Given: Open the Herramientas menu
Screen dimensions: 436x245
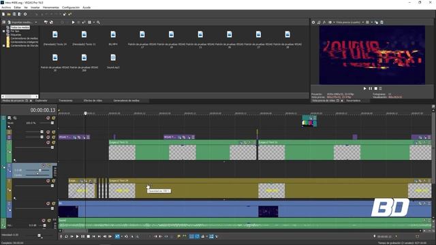Looking at the screenshot, I should 51,7.
